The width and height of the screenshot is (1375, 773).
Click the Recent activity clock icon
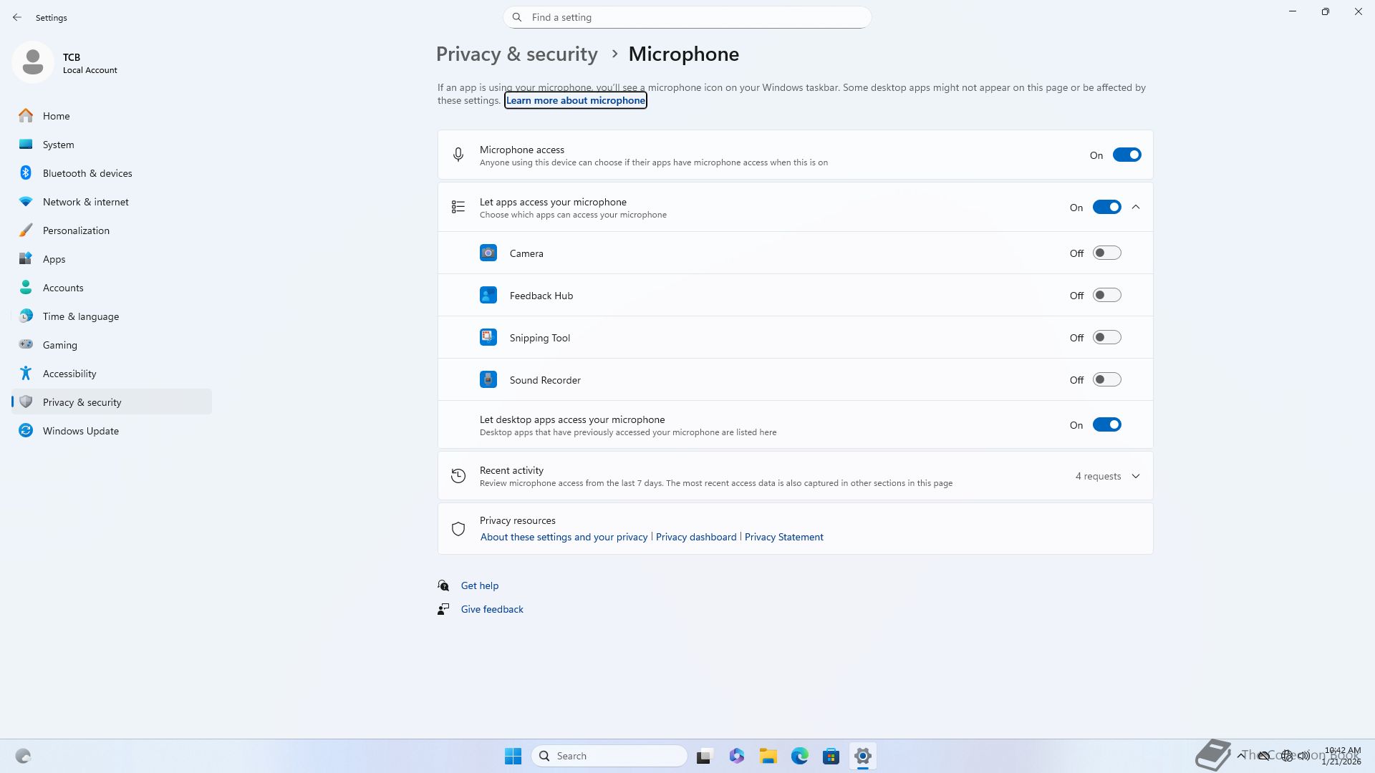[x=458, y=476]
